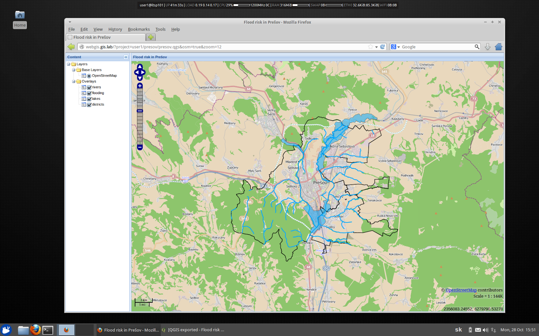Image resolution: width=539 pixels, height=336 pixels.
Task: Uncheck the rivers overlay checkbox
Action: [89, 87]
